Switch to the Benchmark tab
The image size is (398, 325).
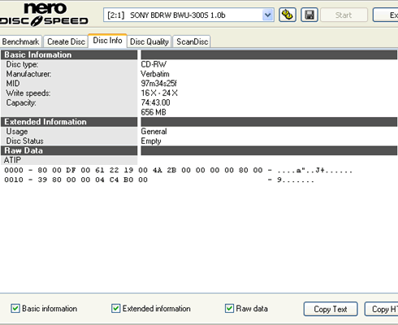(21, 41)
